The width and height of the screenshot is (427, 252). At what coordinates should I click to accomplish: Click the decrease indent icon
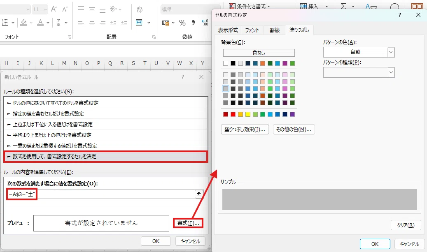pos(113,23)
